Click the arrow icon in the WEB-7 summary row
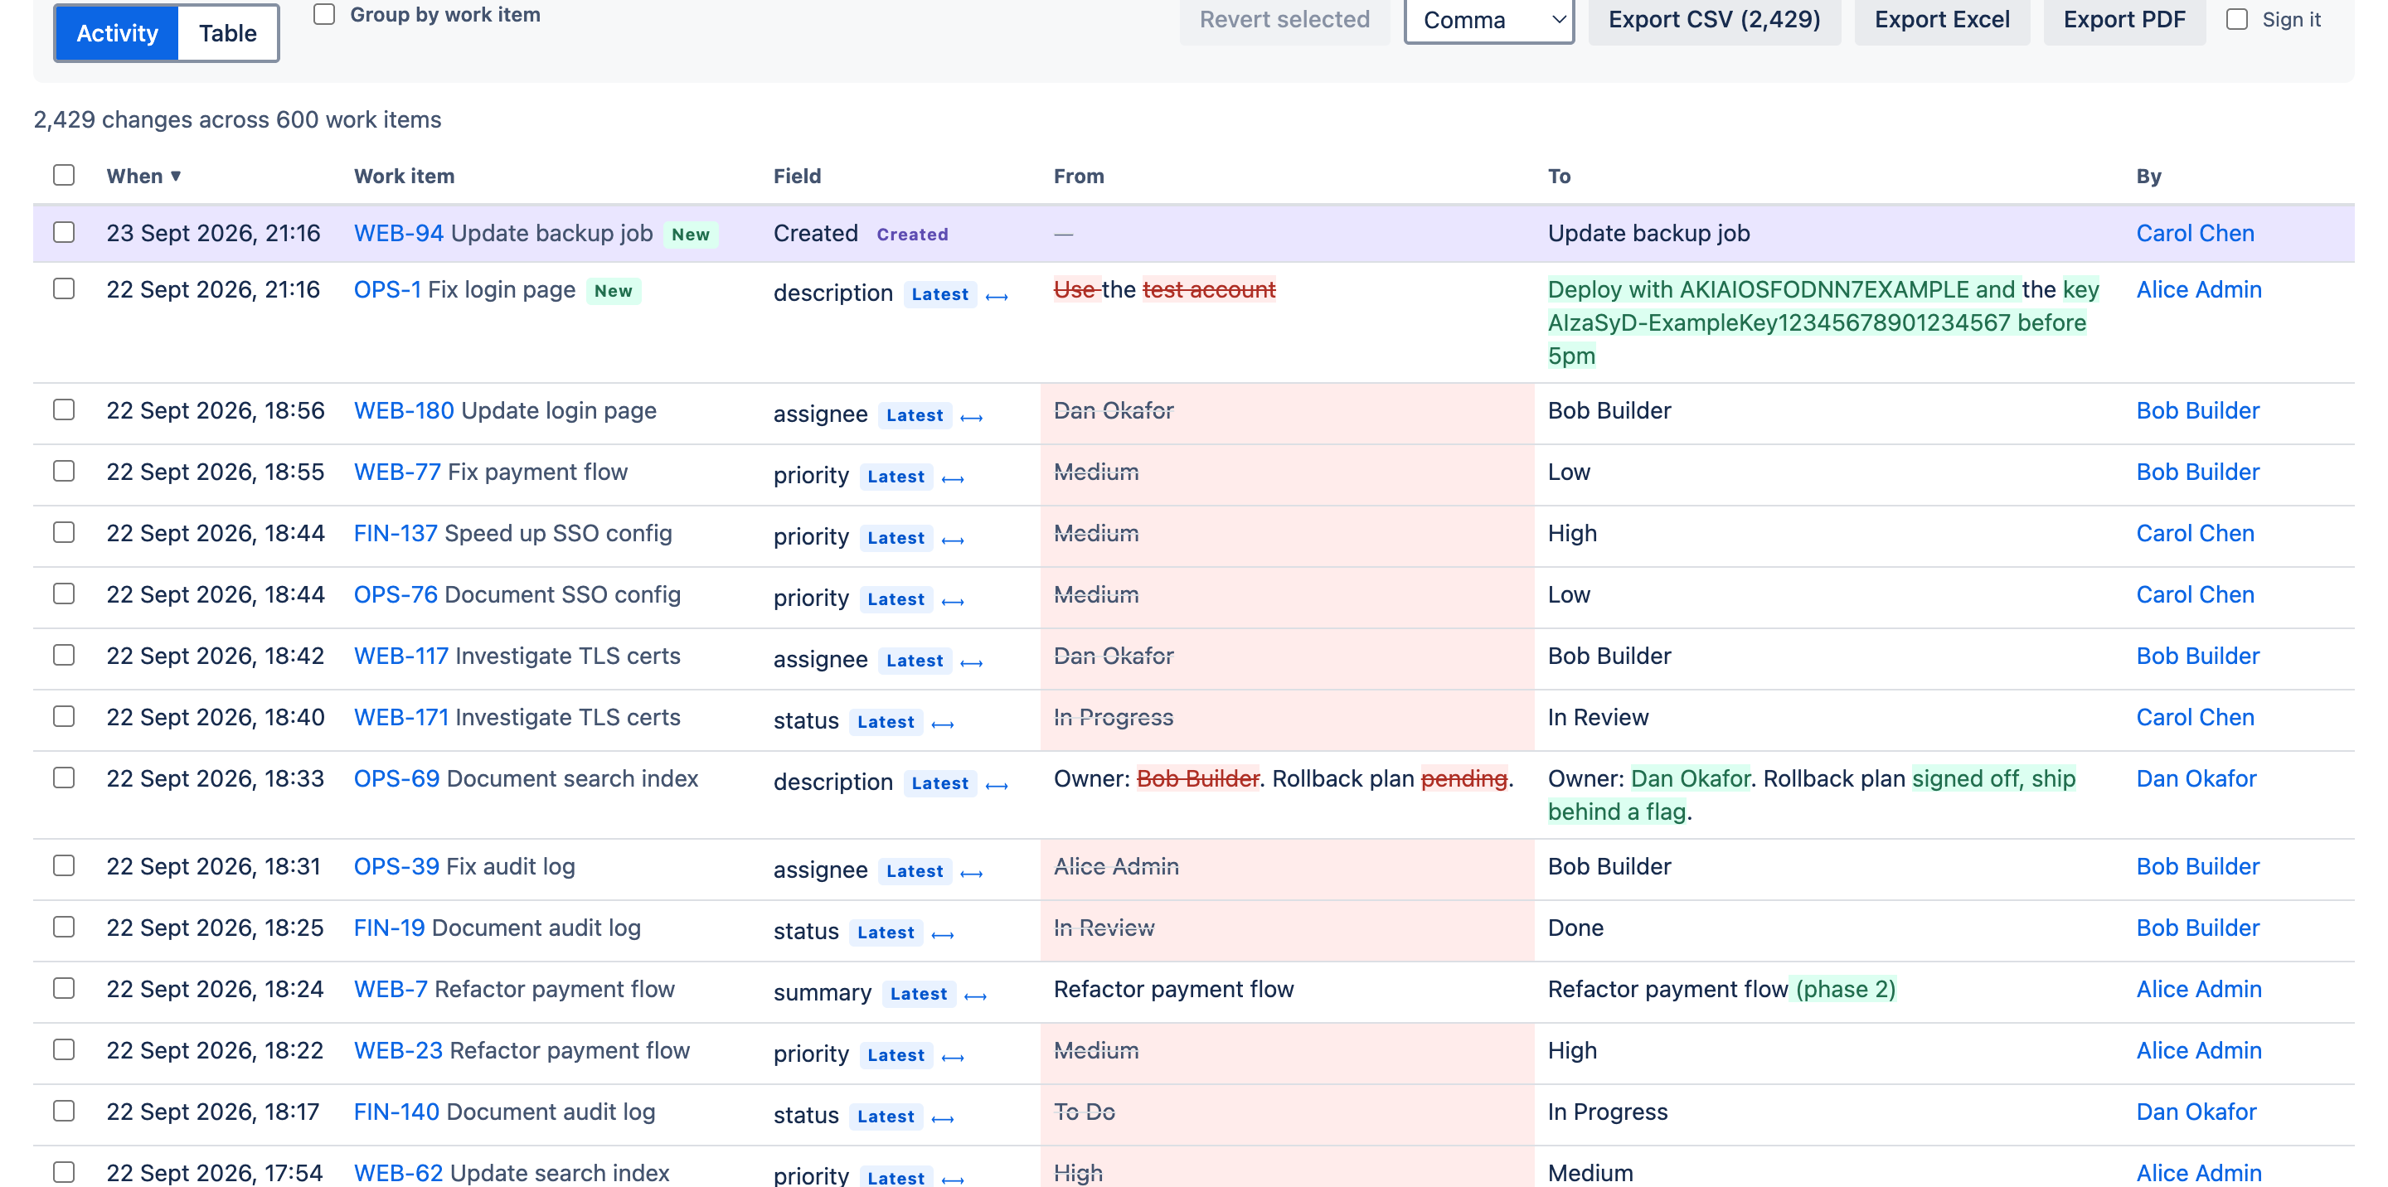2388x1187 pixels. 975,996
